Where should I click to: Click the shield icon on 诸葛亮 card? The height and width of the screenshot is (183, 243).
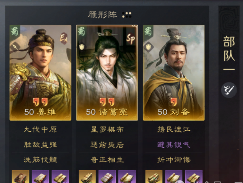[x=82, y=47]
